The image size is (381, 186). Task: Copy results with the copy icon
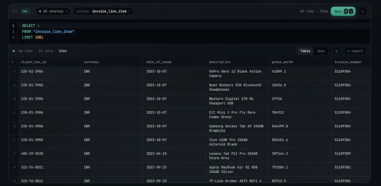[337, 51]
